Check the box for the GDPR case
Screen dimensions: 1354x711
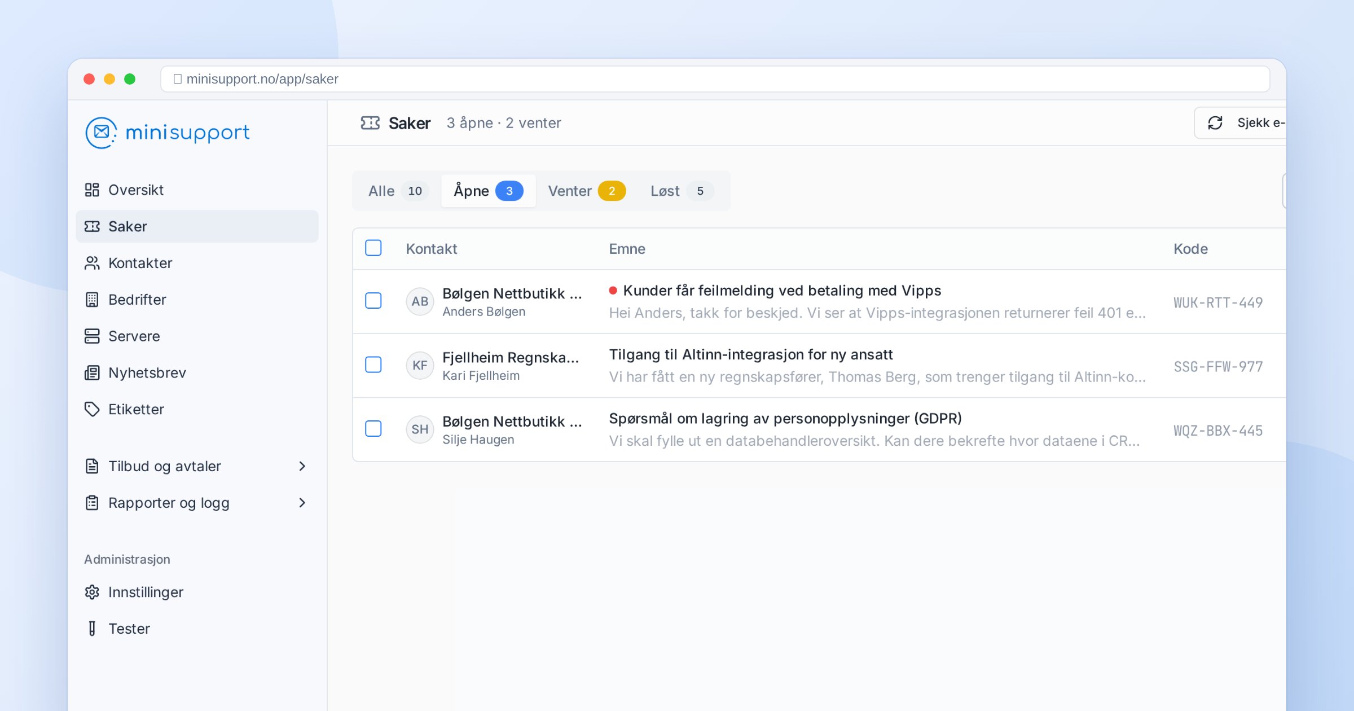point(373,429)
